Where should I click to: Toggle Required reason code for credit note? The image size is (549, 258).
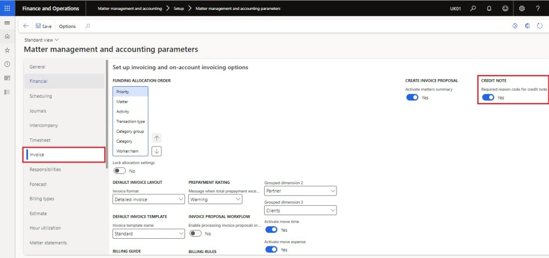pyautogui.click(x=488, y=98)
